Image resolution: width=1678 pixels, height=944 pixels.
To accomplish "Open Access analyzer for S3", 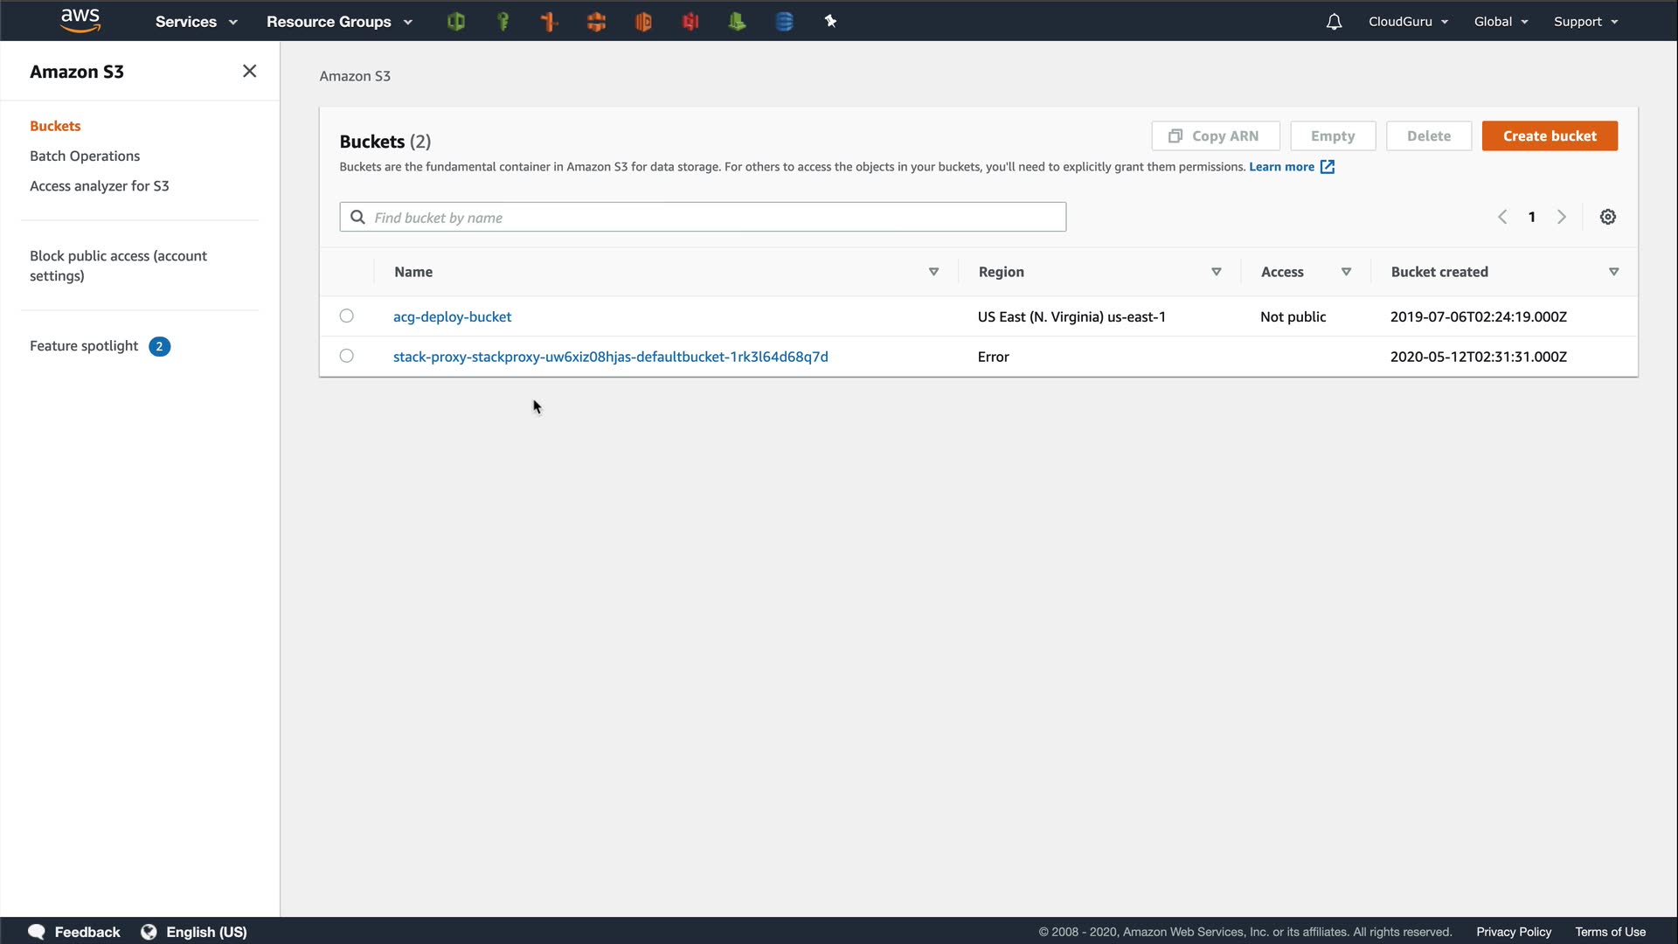I will click(99, 186).
